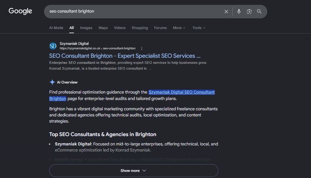The width and height of the screenshot is (311, 178).
Task: Click the Top SEO Consultants & Agencies heading
Action: pyautogui.click(x=103, y=134)
